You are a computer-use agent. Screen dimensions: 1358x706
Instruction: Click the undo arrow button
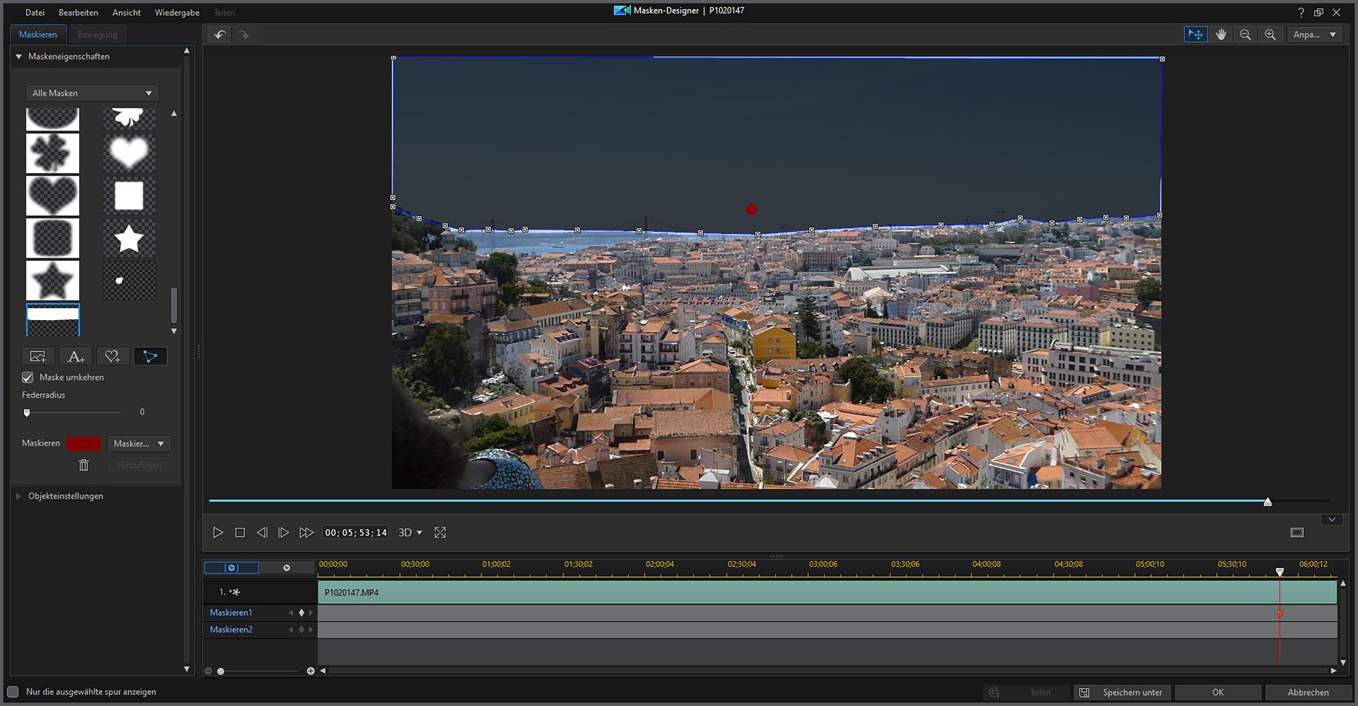point(220,35)
